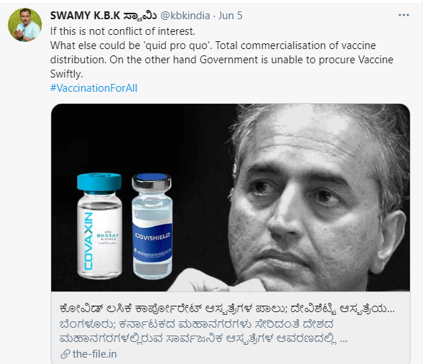Click the tweet line mentioning 'quid pro quo'
427x364 pixels.
[213, 45]
